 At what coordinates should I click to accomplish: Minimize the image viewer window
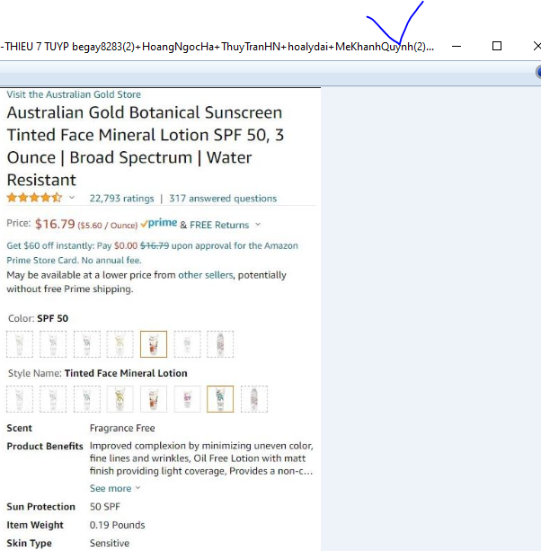point(457,46)
